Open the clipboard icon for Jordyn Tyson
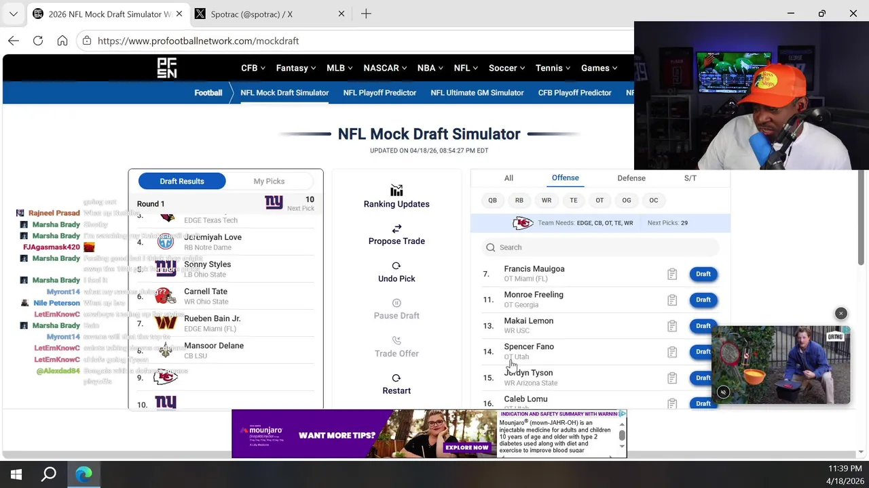 point(672,378)
